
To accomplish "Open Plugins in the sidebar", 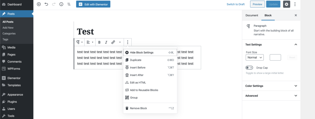I will coord(17,102).
